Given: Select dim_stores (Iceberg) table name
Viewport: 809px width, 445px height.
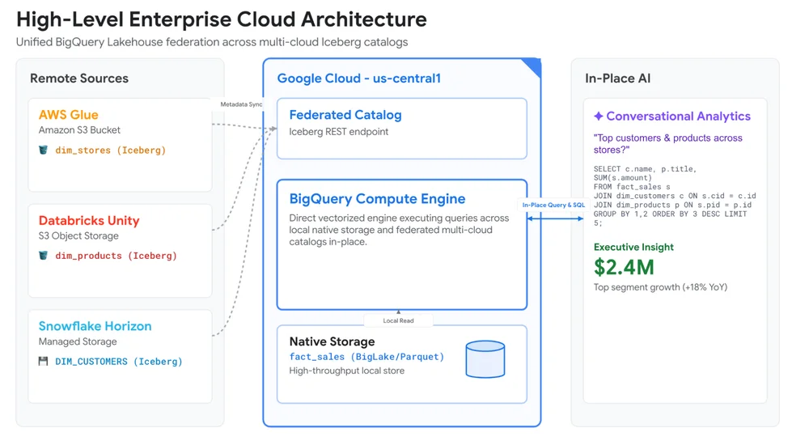Looking at the screenshot, I should click(110, 150).
